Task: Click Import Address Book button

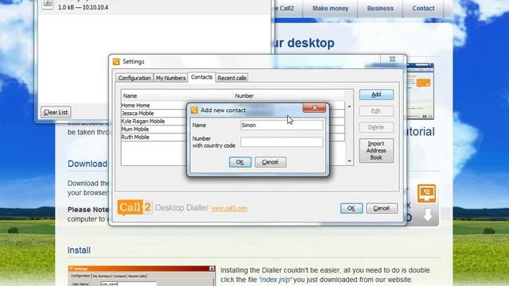Action: pos(376,150)
